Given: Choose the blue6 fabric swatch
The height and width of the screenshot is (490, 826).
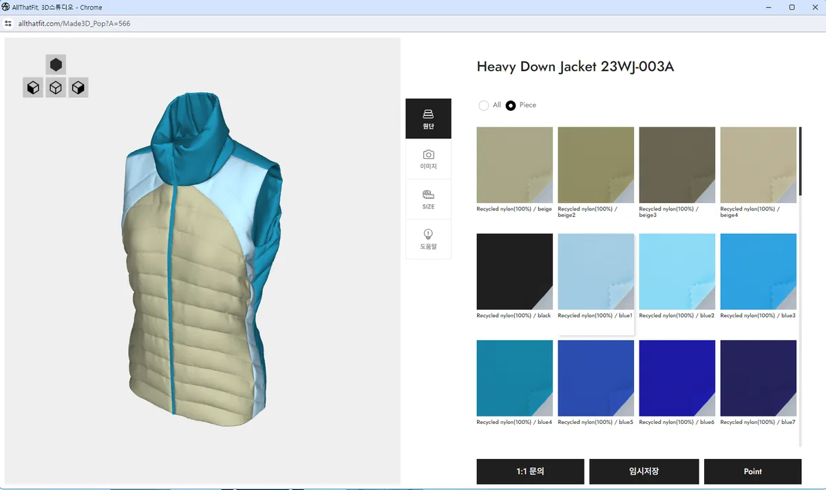Looking at the screenshot, I should 677,378.
